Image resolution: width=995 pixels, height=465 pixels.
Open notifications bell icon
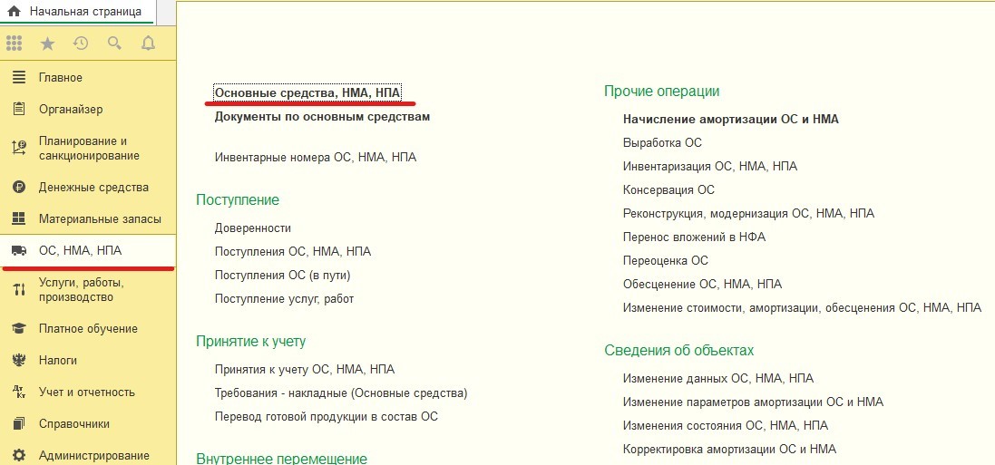pos(148,44)
